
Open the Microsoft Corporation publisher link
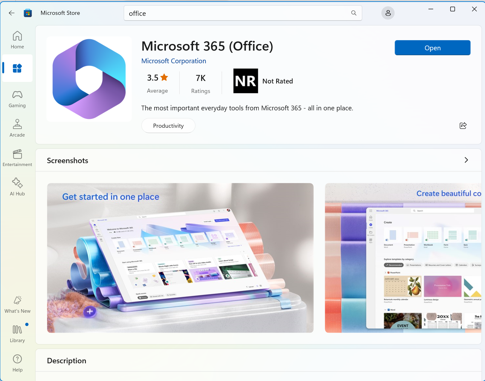[173, 61]
